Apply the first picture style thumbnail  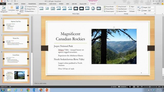tap(42, 8)
